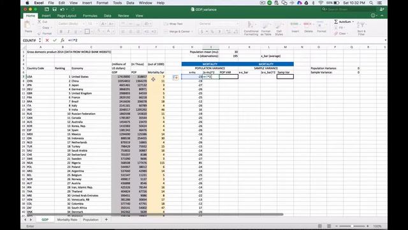Open the Review ribbon tab

point(123,15)
